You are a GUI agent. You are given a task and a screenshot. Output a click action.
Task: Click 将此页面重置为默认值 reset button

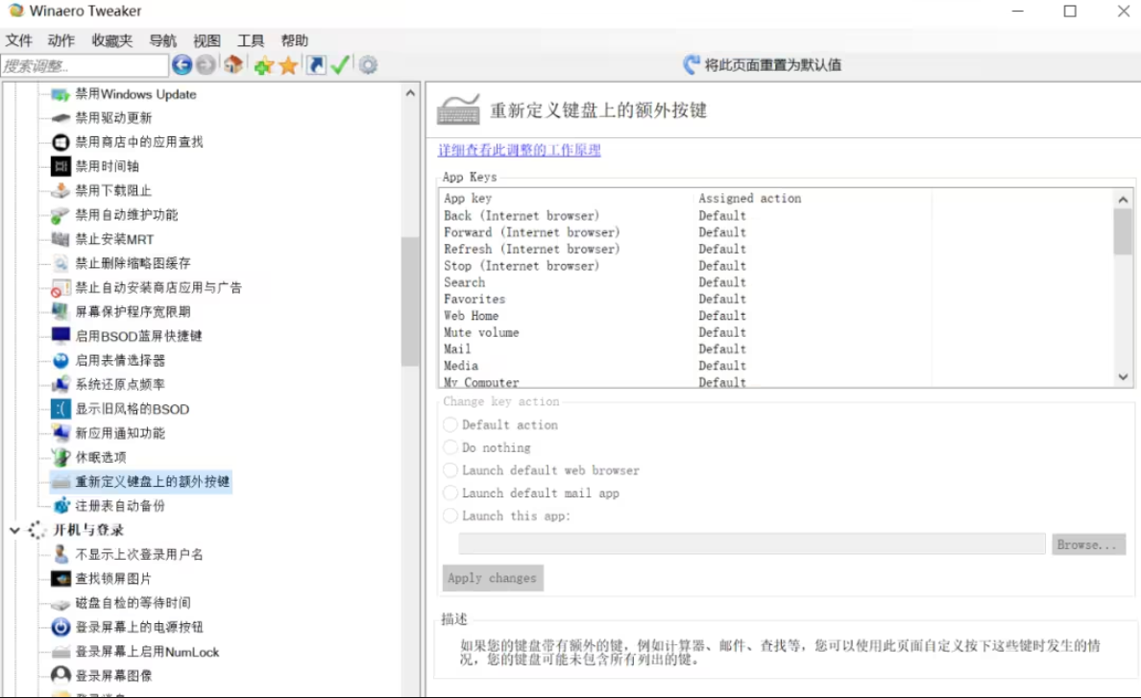click(x=762, y=64)
